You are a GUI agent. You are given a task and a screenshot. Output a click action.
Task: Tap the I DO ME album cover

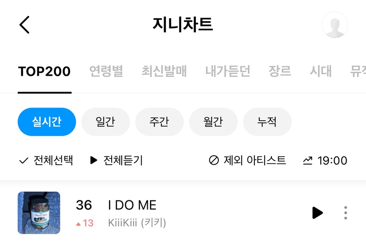39,213
